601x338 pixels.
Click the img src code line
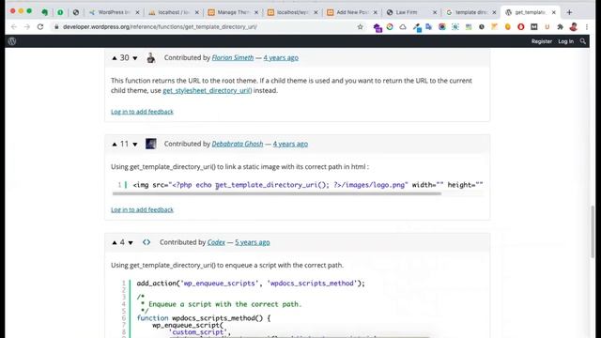[x=308, y=185]
